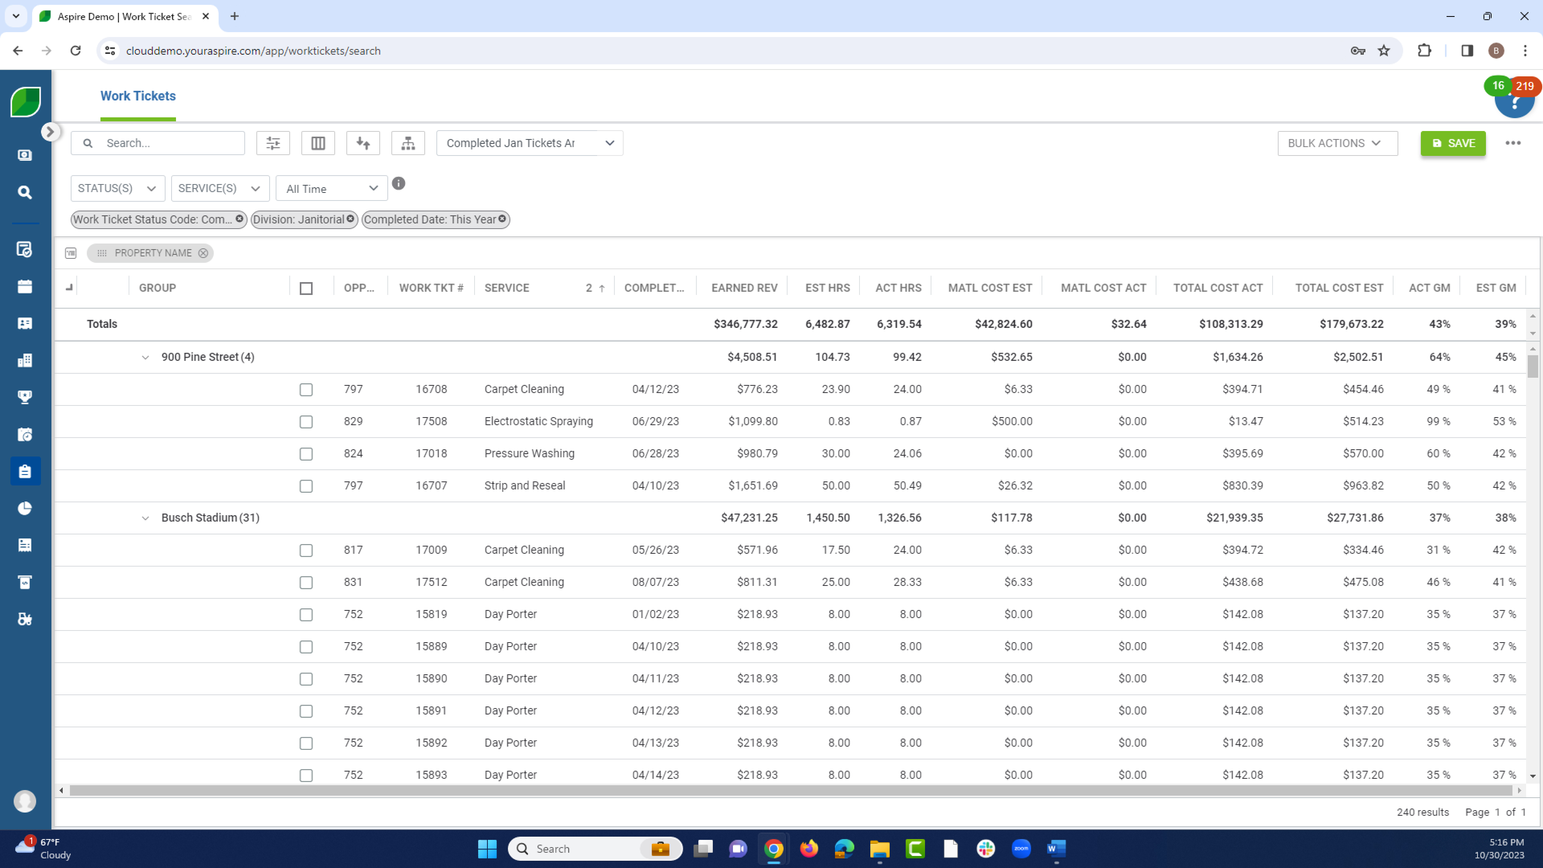Open Opportunities via the trophy icon

point(25,397)
